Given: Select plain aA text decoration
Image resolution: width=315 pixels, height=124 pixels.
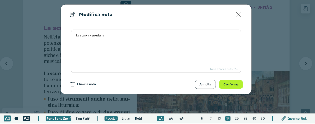Looking at the screenshot, I should pyautogui.click(x=161, y=119).
